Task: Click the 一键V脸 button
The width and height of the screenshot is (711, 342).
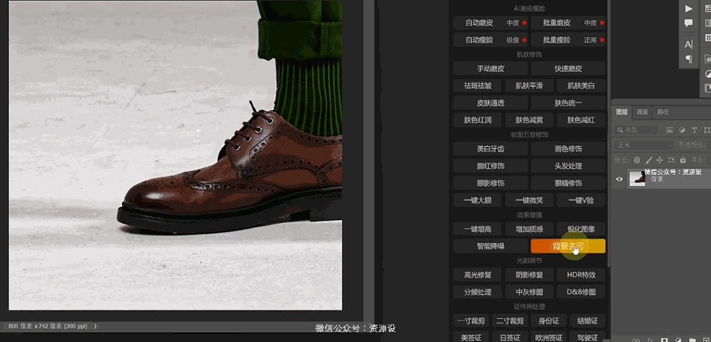Action: 581,200
